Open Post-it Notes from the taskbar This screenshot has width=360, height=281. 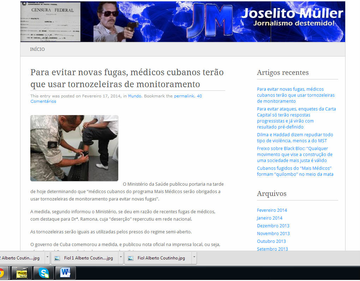click(x=22, y=273)
